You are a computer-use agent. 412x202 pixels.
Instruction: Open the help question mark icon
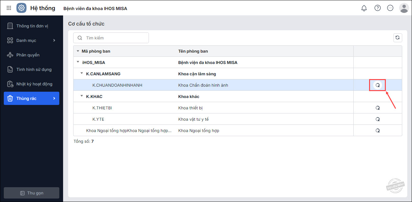click(x=378, y=8)
